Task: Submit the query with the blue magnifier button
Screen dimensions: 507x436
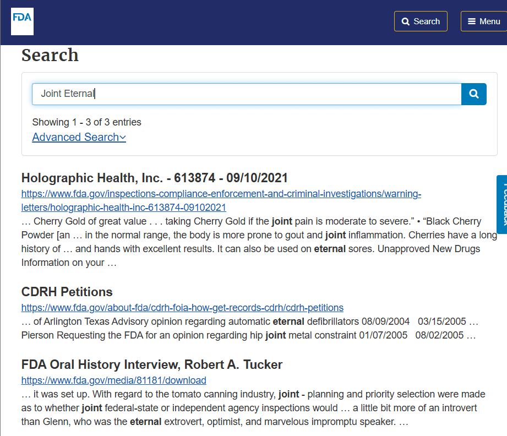Action: (474, 94)
